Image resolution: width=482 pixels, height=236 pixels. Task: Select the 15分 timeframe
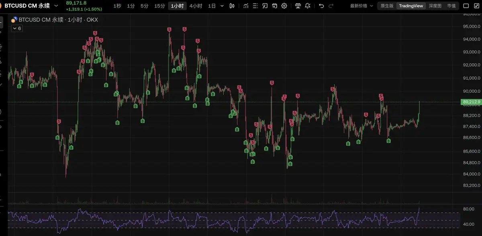pos(159,6)
